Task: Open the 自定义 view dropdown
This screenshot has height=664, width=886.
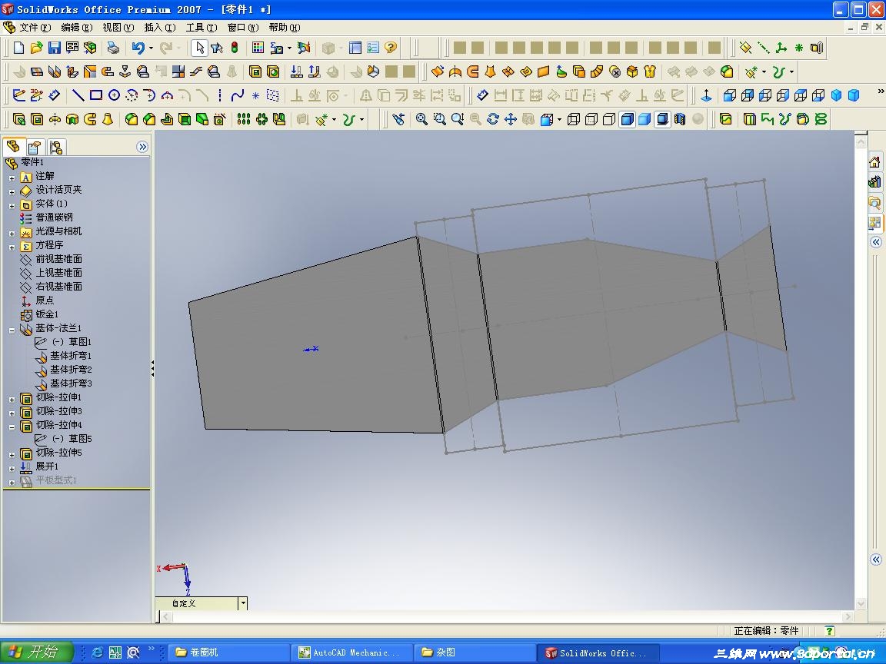Action: pyautogui.click(x=243, y=603)
